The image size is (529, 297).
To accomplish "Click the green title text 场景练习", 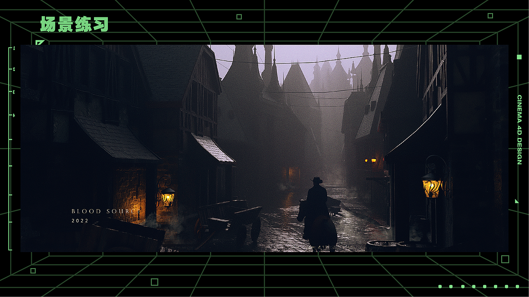I will coord(74,24).
